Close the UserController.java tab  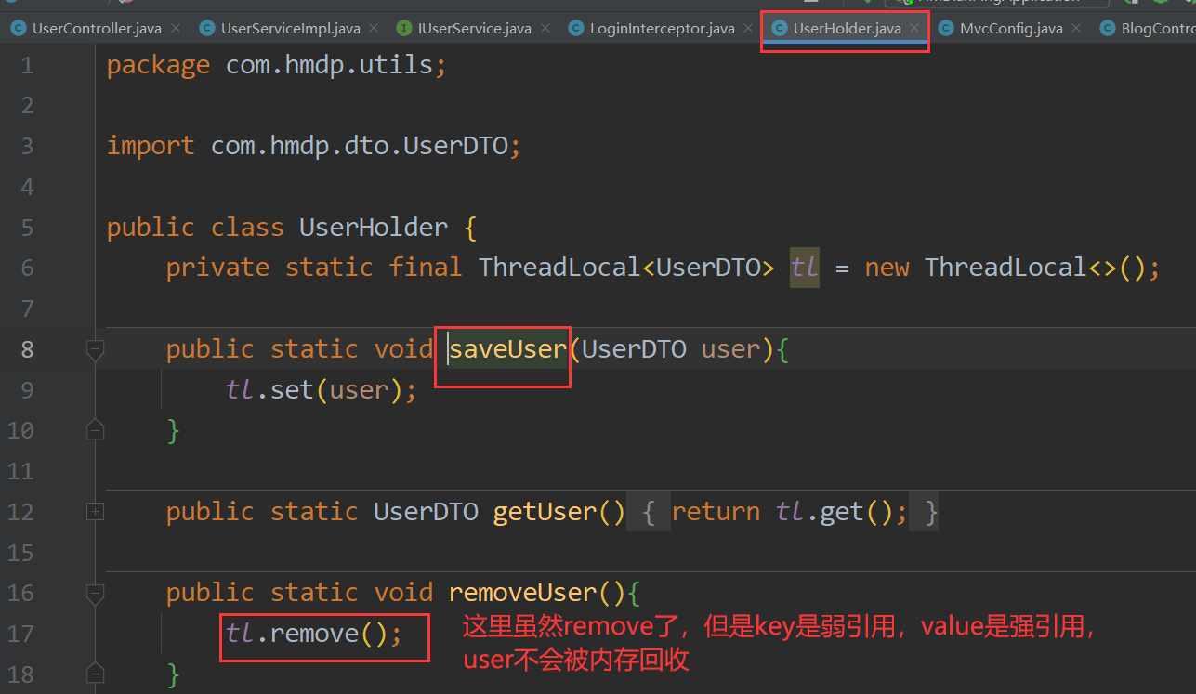[176, 29]
